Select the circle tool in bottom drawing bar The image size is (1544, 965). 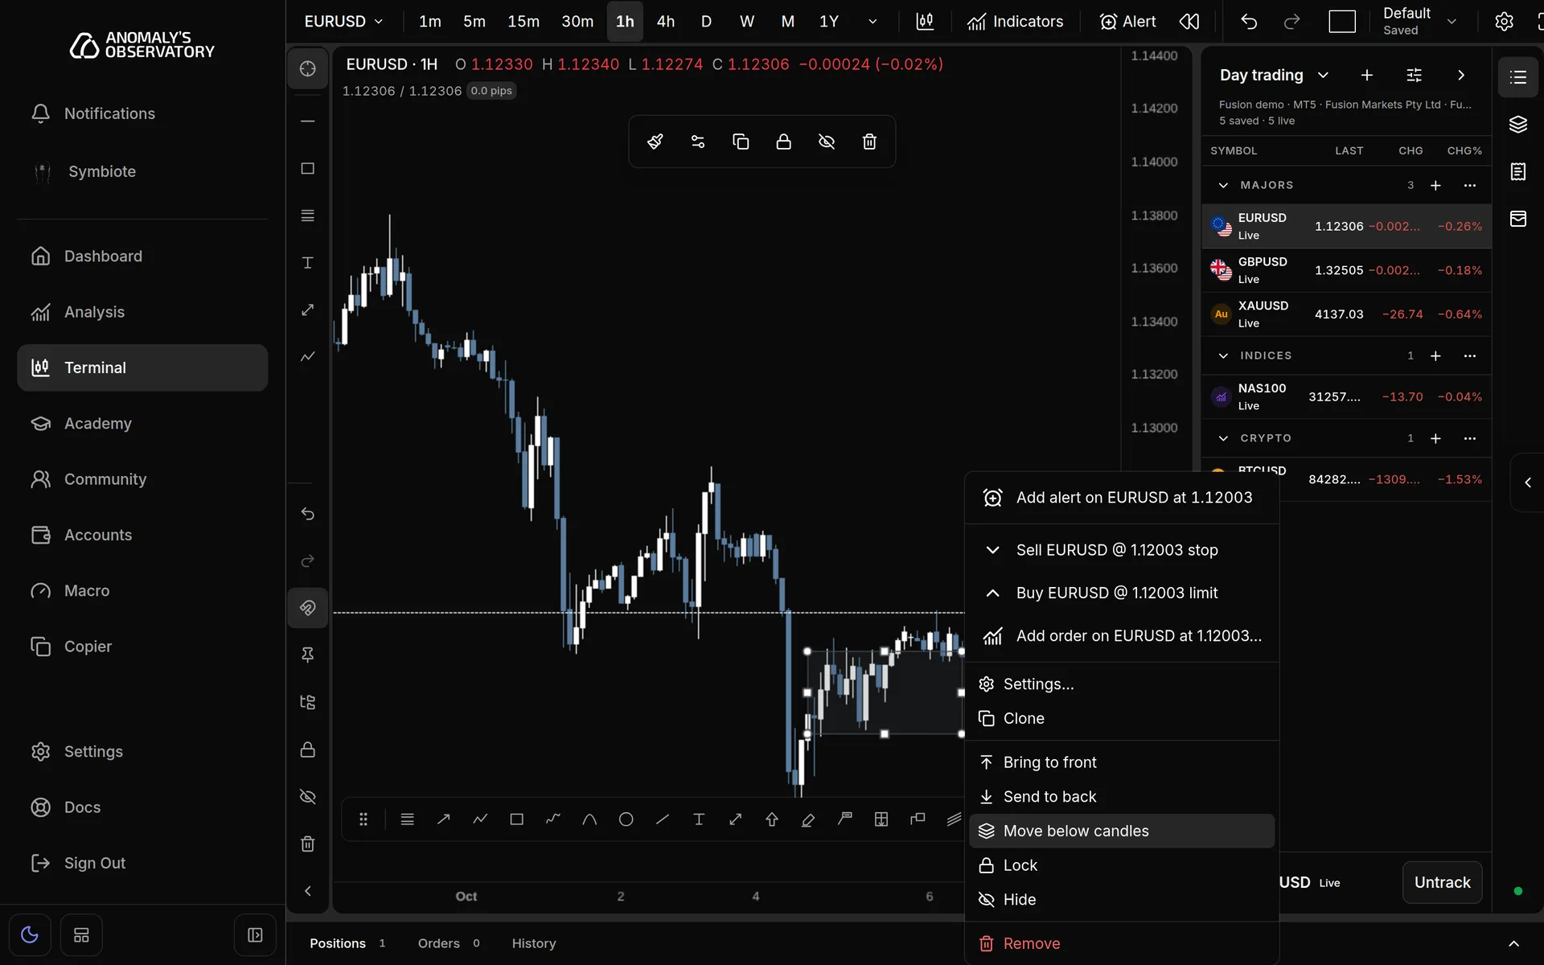pos(626,819)
